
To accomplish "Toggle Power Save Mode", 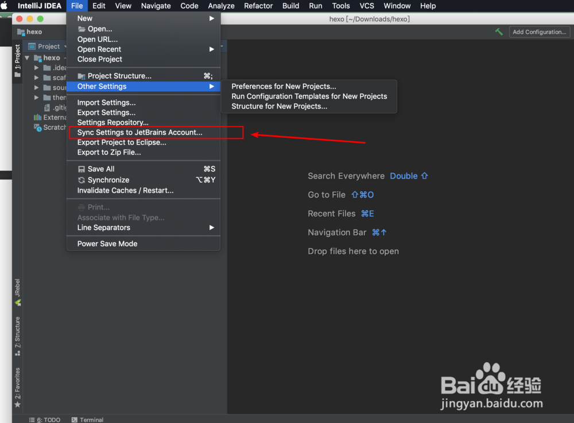I will coord(143,244).
